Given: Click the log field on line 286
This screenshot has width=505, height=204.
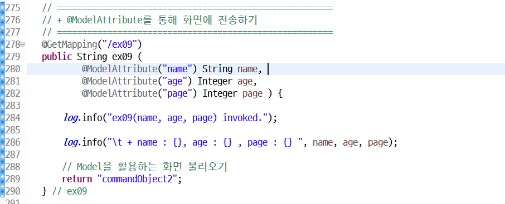Looking at the screenshot, I should tap(71, 142).
